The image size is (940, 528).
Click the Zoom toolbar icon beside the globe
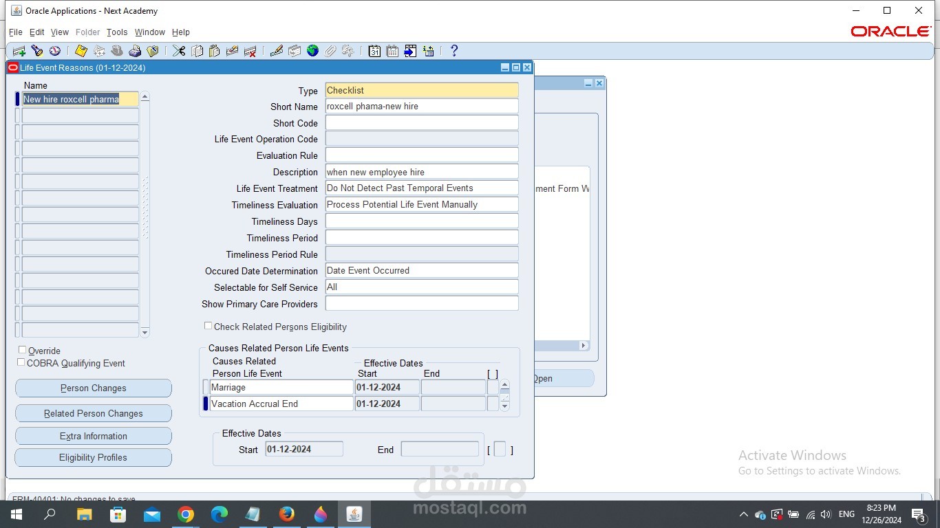[x=295, y=51]
